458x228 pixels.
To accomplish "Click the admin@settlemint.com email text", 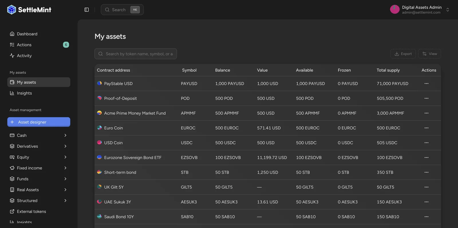I will click(x=421, y=13).
